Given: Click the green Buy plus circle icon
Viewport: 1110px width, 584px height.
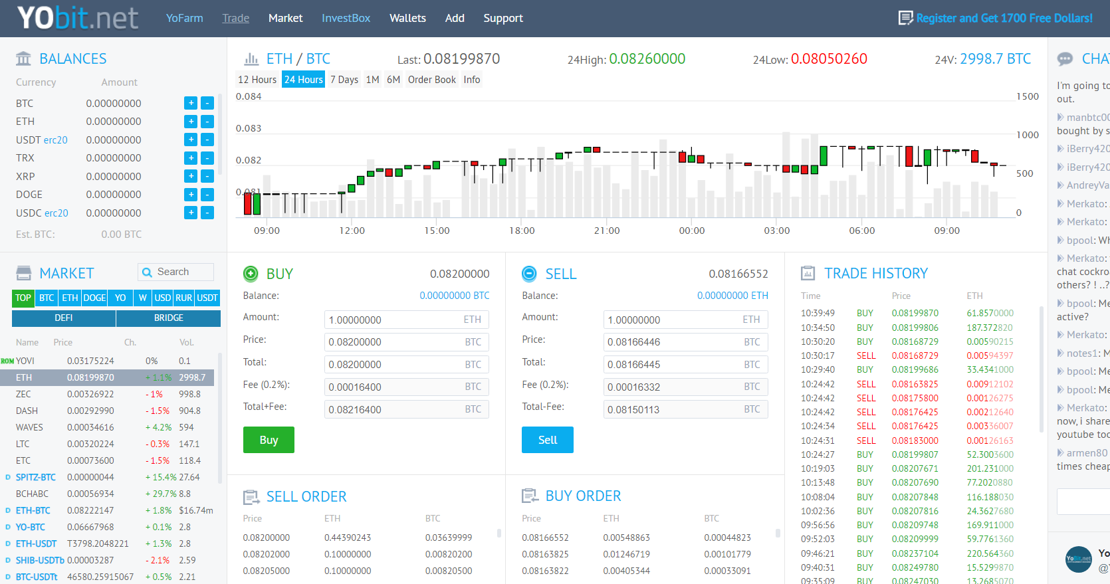Looking at the screenshot, I should [251, 273].
